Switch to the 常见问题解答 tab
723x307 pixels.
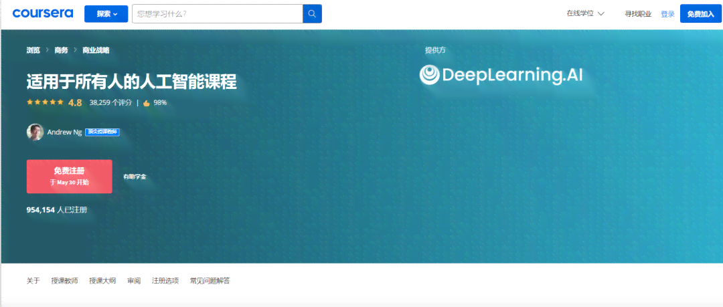pyautogui.click(x=210, y=280)
